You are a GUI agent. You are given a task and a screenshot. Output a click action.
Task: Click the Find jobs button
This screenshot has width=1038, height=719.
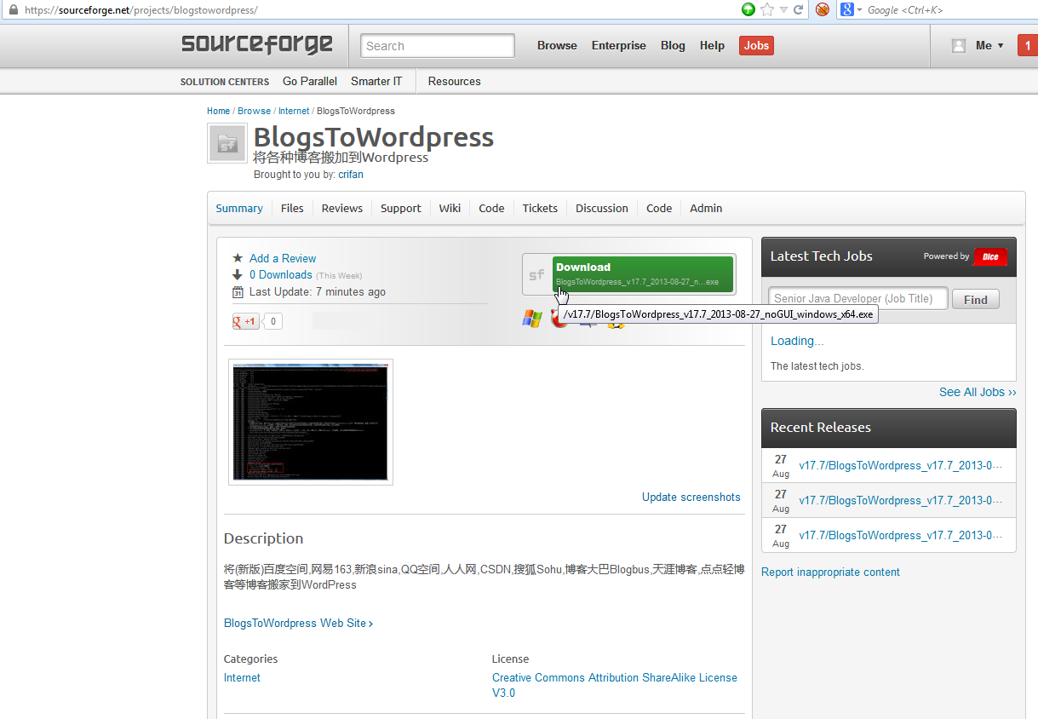coord(976,299)
